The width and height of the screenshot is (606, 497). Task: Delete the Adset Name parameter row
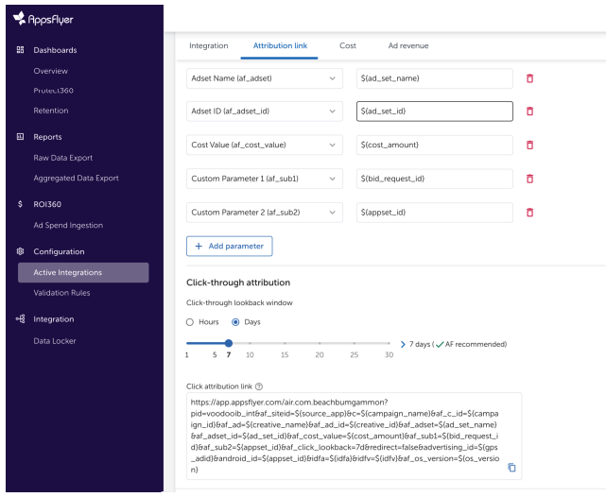pos(529,78)
